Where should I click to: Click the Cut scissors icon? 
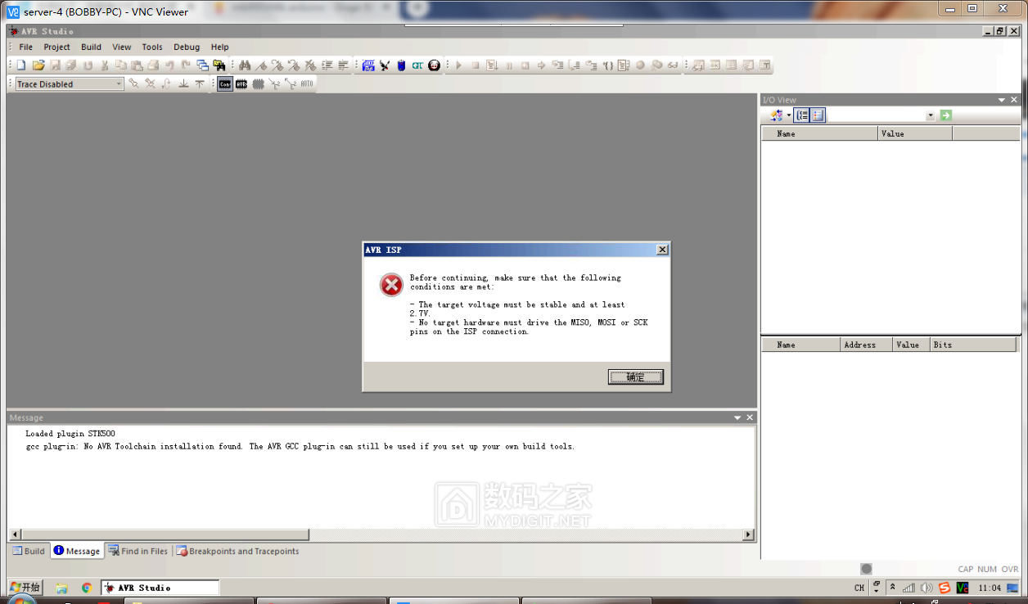105,65
